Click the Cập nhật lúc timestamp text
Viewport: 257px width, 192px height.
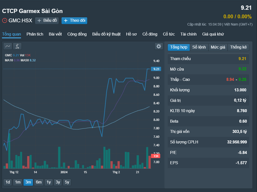click(220, 24)
